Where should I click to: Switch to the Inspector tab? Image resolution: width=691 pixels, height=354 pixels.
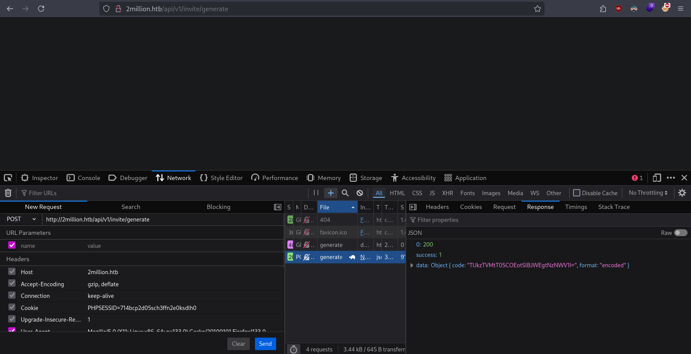pos(40,178)
